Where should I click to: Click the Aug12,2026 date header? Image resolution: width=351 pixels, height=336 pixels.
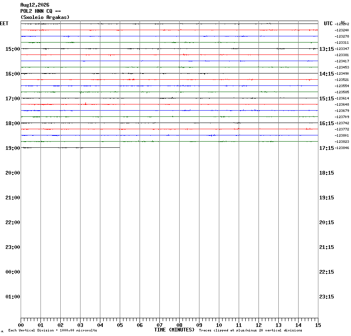coord(35,5)
